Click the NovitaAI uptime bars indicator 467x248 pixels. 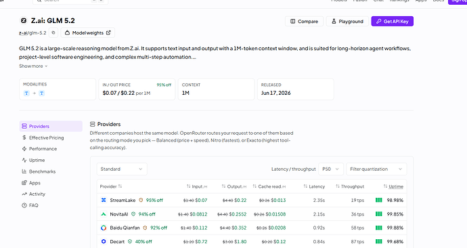pos(379,214)
